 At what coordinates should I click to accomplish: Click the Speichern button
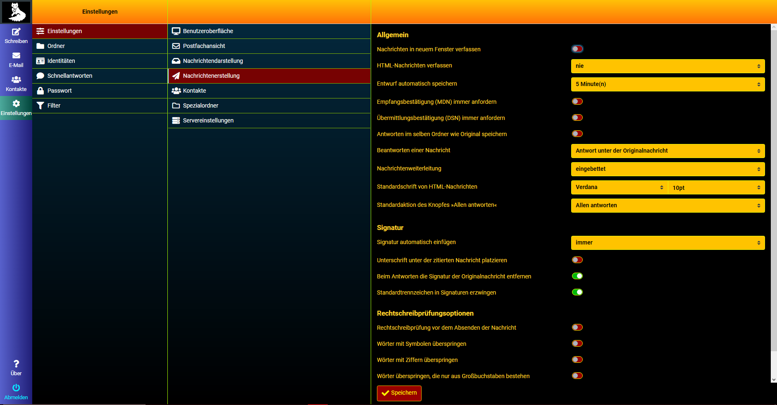(399, 393)
